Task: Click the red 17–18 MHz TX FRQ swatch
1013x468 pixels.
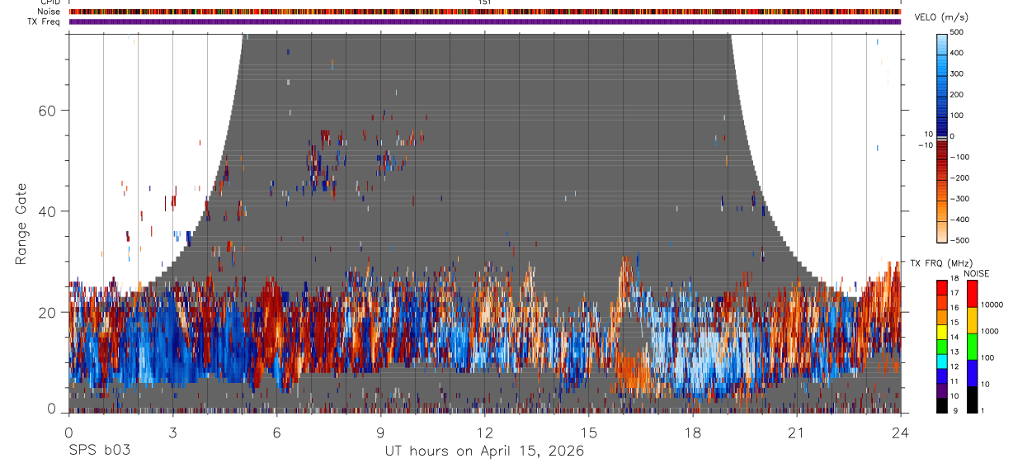Action: (942, 287)
